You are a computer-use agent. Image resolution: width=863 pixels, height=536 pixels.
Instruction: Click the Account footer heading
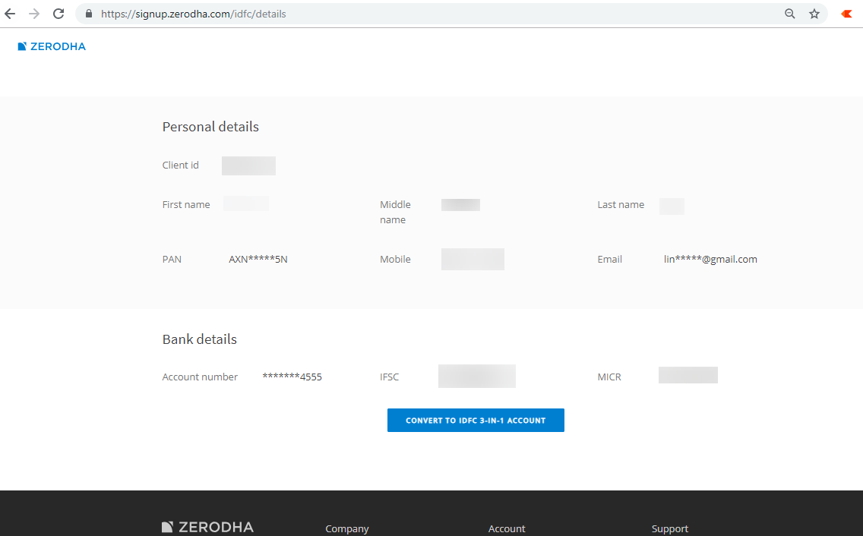point(507,528)
